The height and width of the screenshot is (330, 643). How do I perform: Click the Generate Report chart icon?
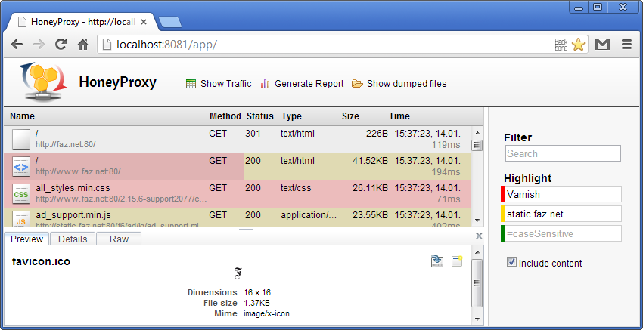[265, 84]
